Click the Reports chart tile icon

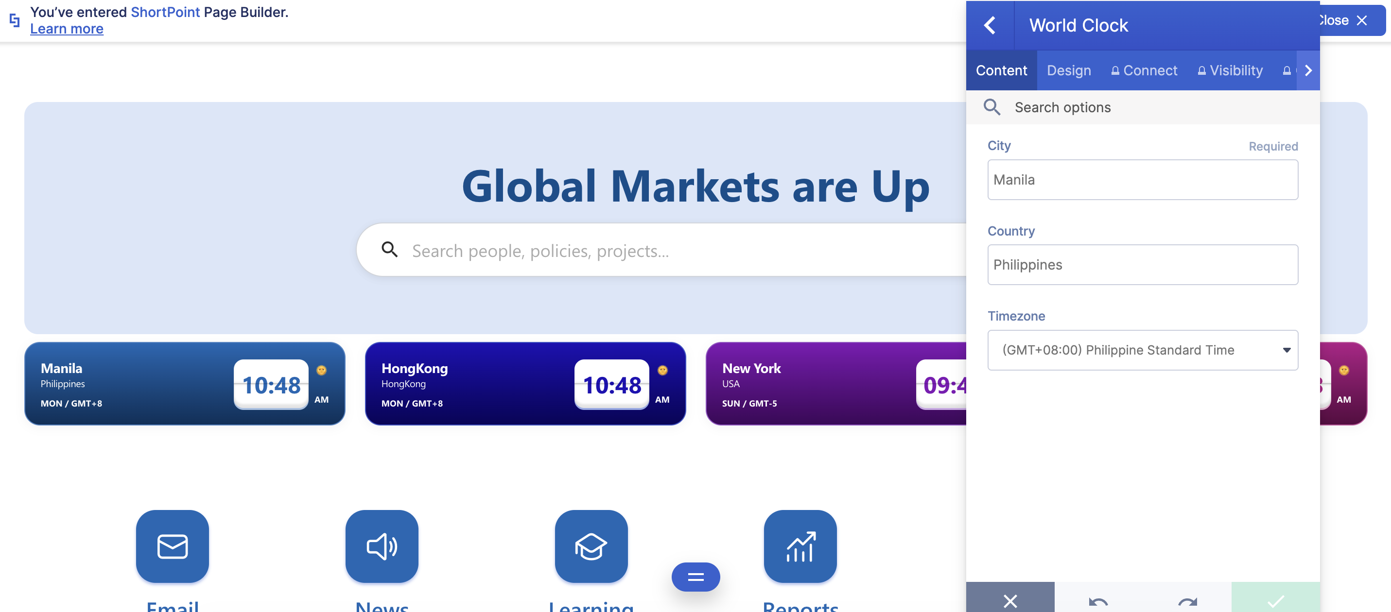pos(800,545)
